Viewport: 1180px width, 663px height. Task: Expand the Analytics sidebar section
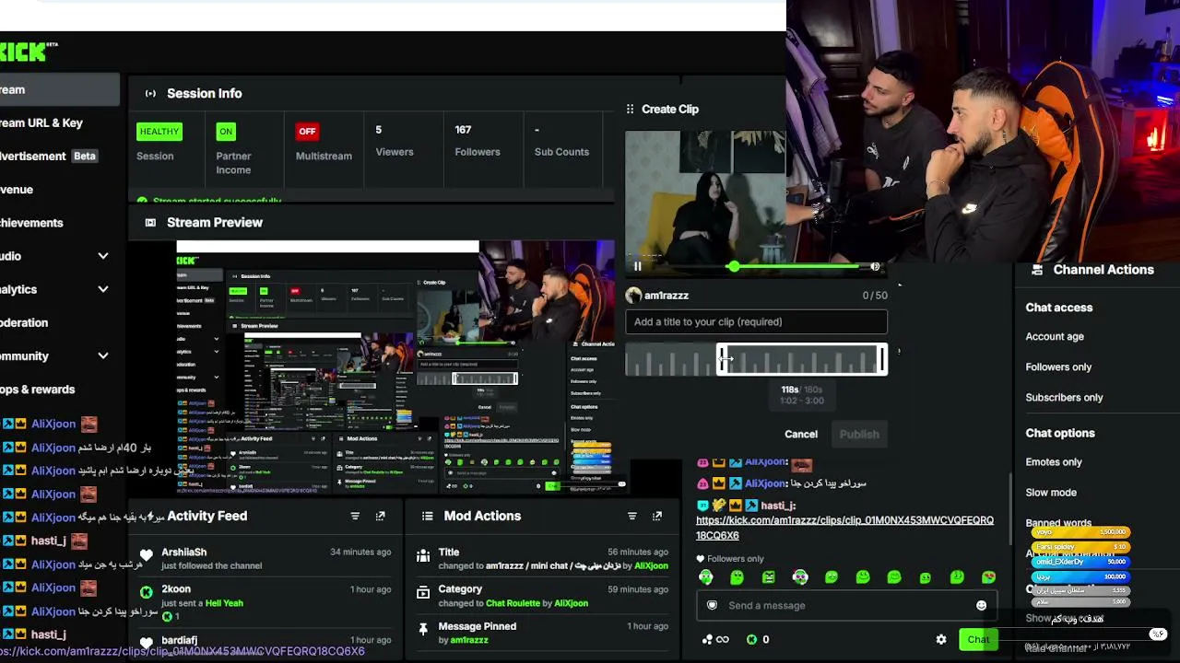point(102,289)
